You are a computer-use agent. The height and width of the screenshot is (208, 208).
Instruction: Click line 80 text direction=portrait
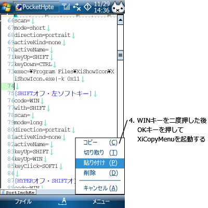(x=42, y=130)
